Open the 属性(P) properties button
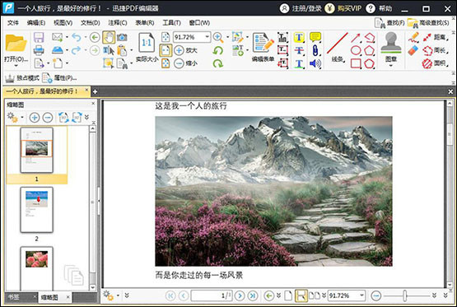 [59, 77]
